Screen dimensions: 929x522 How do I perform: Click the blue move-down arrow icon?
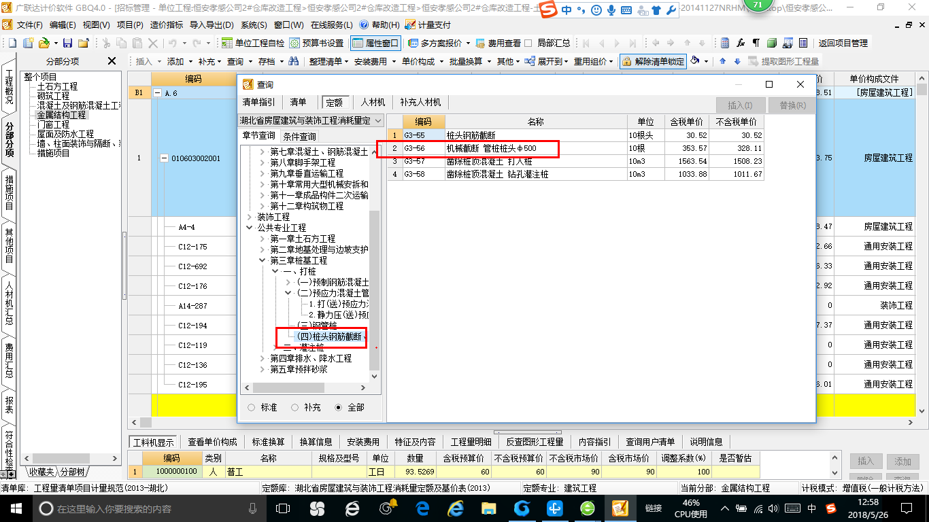tap(737, 61)
